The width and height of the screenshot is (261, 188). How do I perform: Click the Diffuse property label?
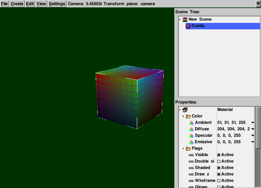(202, 129)
